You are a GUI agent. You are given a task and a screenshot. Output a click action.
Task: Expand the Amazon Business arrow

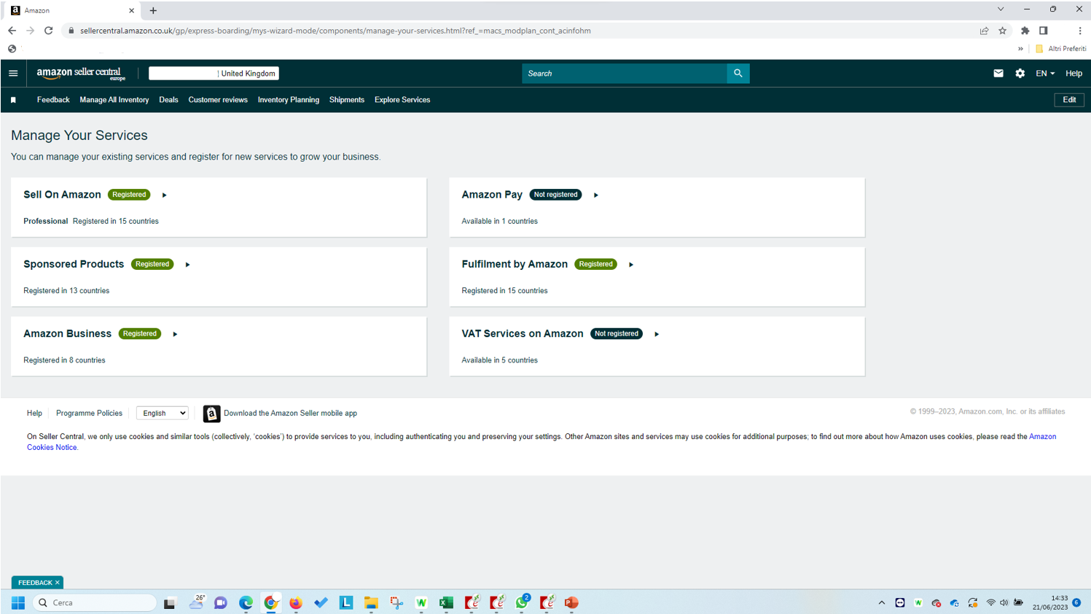tap(175, 334)
